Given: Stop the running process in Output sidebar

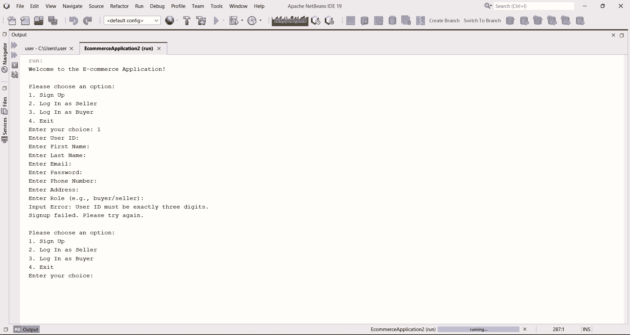Looking at the screenshot, I should (x=15, y=65).
